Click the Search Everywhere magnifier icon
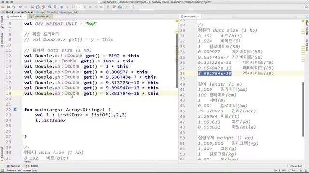The width and height of the screenshot is (309, 173). pos(306,7)
